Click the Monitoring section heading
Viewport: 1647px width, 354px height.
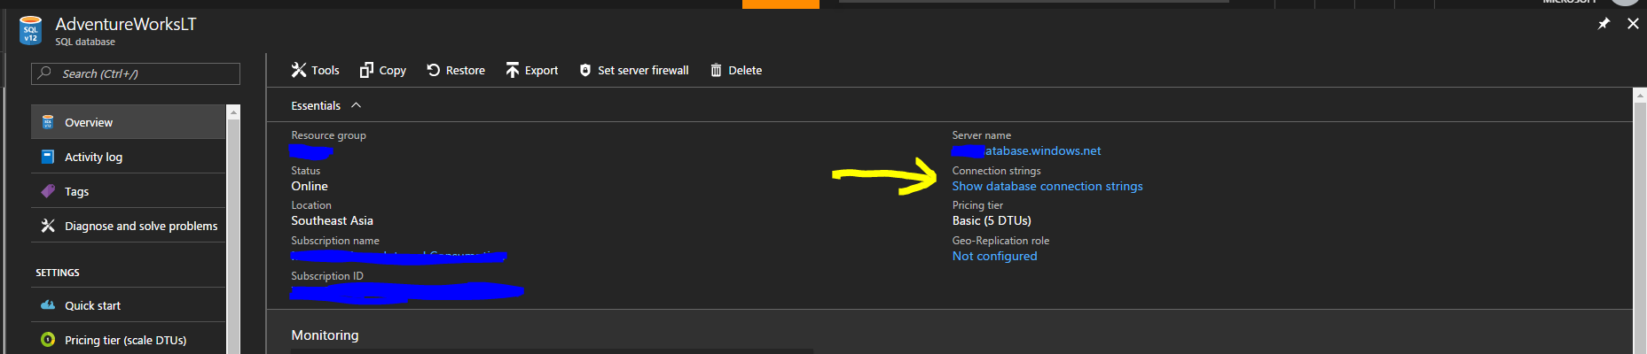(x=325, y=335)
